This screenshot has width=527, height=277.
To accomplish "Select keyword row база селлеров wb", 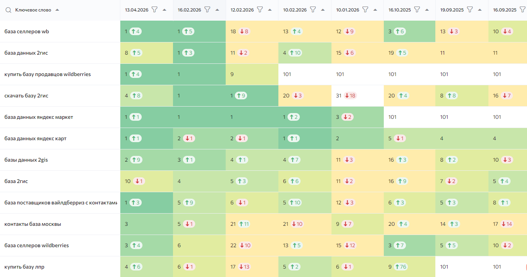I will click(60, 31).
